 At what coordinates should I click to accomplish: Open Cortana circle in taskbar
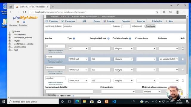pos(62,102)
